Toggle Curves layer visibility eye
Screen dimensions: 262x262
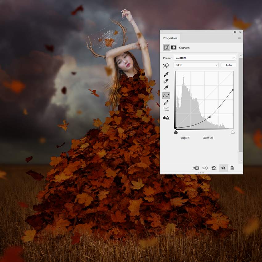tap(223, 168)
